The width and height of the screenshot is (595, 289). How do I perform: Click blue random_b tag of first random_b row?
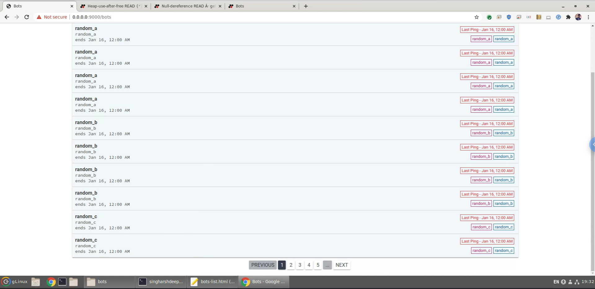(x=504, y=133)
